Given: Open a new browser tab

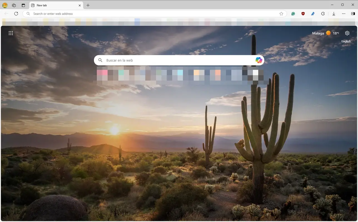Looking at the screenshot, I should pos(88,5).
